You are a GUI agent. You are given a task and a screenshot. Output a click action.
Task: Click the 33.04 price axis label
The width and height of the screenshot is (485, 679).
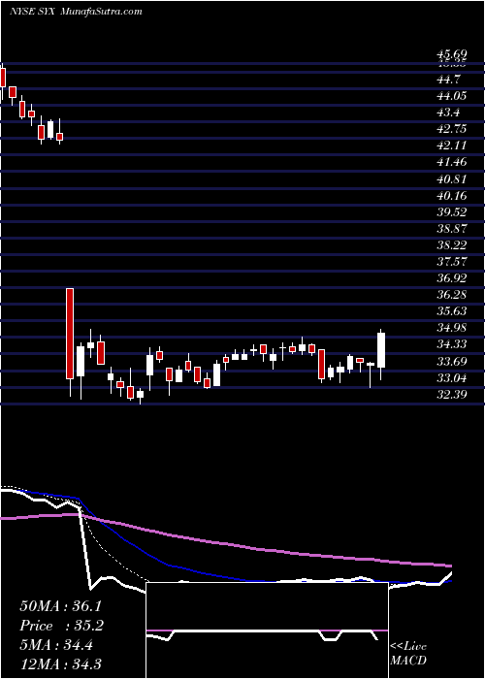coord(452,378)
